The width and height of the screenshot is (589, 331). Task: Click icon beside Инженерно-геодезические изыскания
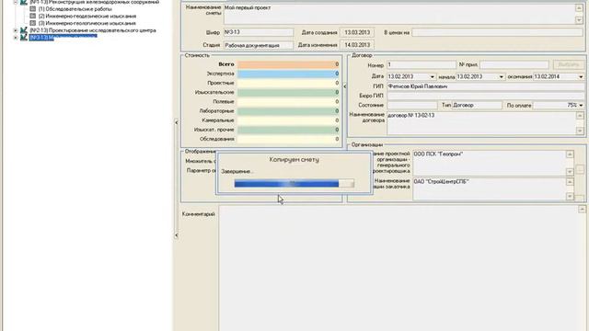[33, 17]
